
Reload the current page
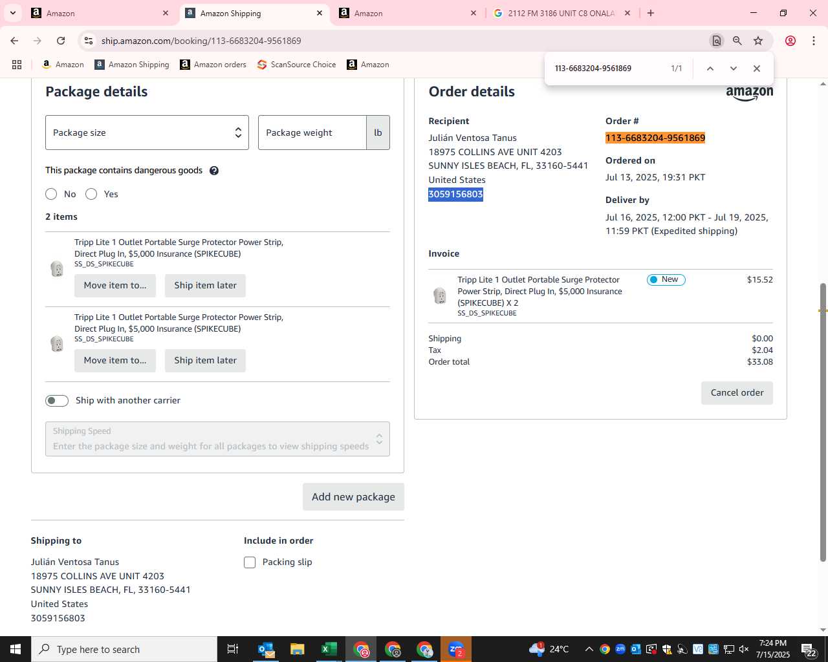[x=61, y=41]
